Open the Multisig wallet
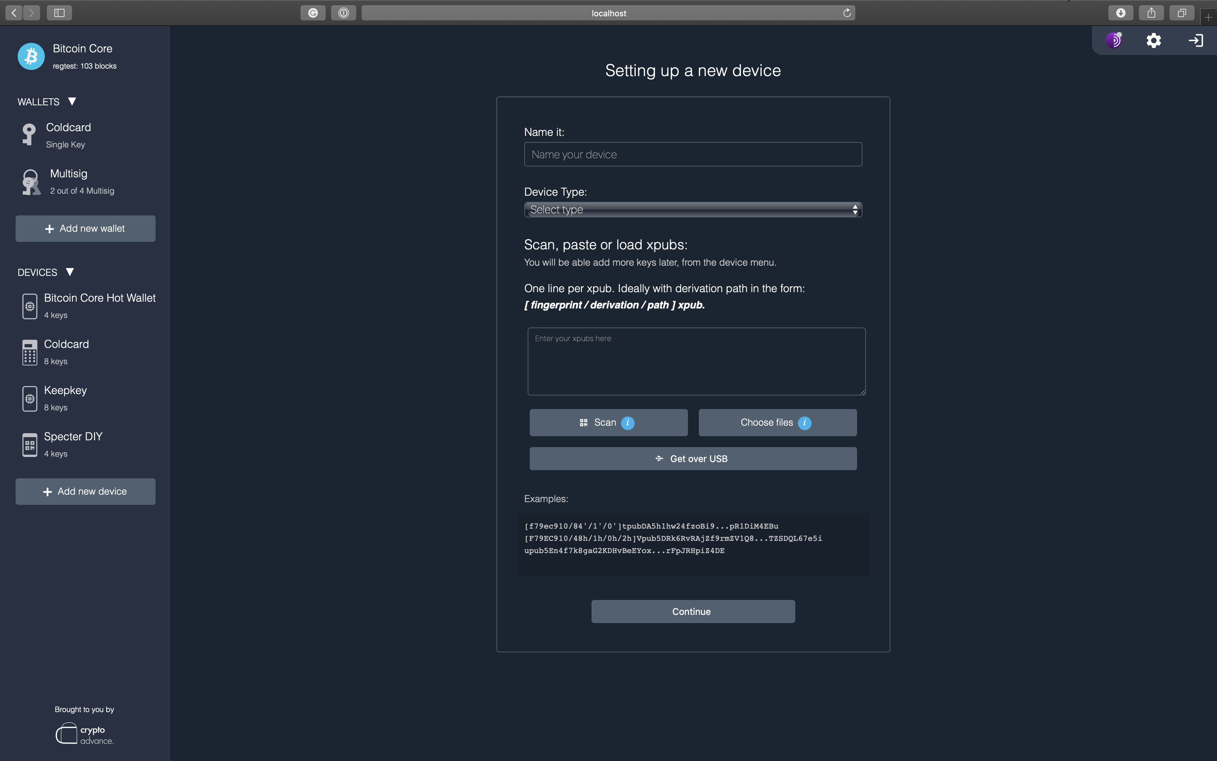The image size is (1217, 761). coord(69,181)
